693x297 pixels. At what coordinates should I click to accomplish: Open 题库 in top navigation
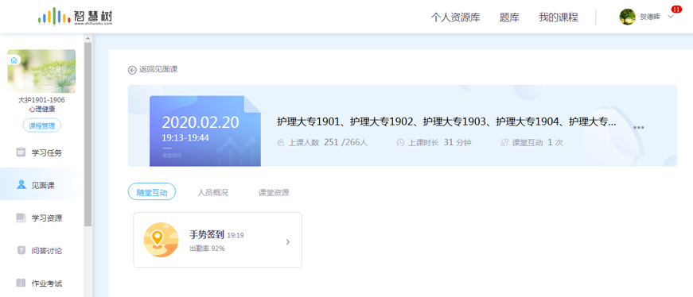[509, 17]
